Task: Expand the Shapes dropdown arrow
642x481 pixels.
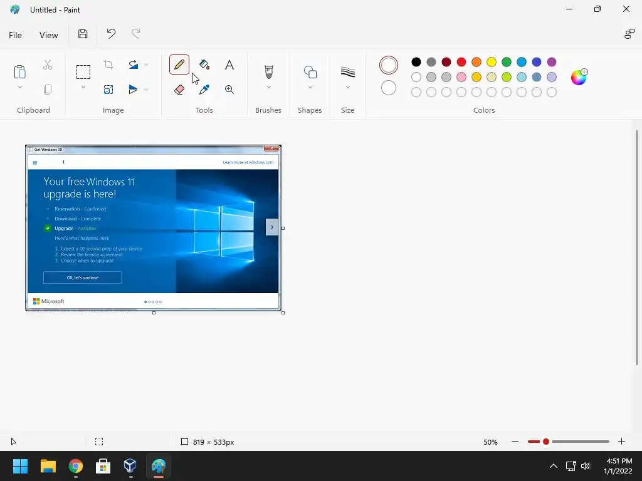Action: click(x=310, y=87)
